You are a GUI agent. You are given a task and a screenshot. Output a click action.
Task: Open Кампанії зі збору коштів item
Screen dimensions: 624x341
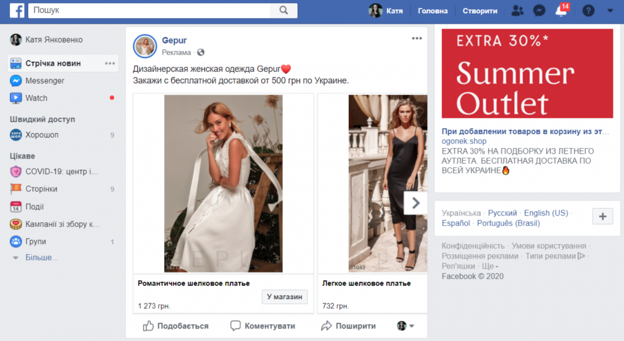(x=55, y=224)
